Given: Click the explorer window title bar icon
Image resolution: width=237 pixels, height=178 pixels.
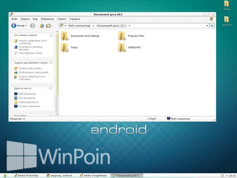Looking at the screenshot, I should [11, 14].
